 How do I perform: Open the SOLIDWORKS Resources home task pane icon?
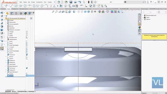[x=140, y=15]
